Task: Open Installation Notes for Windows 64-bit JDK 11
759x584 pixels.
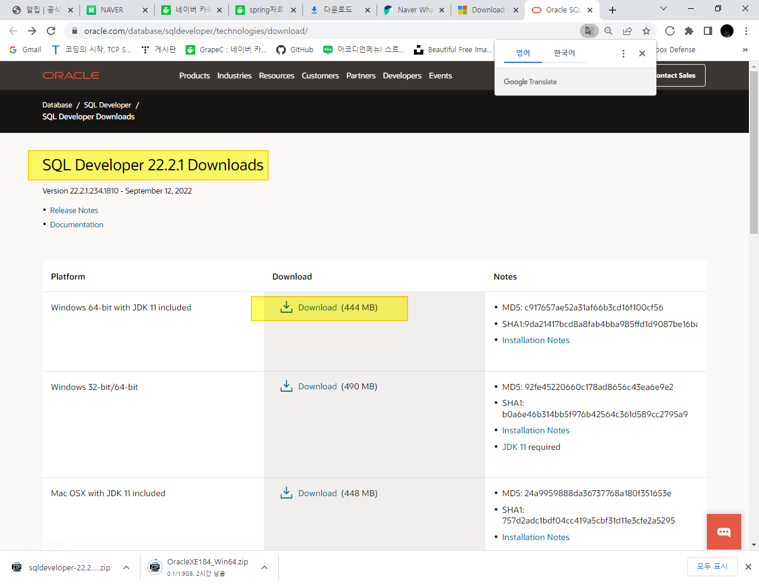Action: 535,340
